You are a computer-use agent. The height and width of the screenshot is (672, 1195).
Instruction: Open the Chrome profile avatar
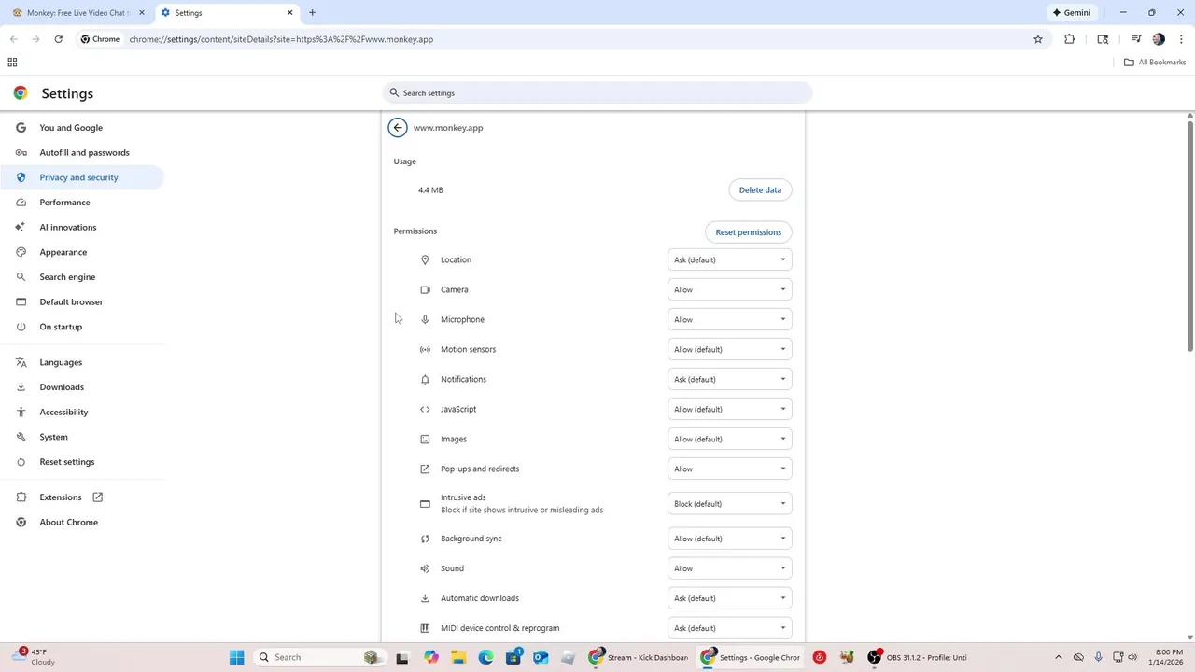click(x=1159, y=39)
